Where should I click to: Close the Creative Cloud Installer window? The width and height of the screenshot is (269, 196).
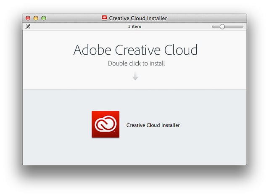click(28, 18)
